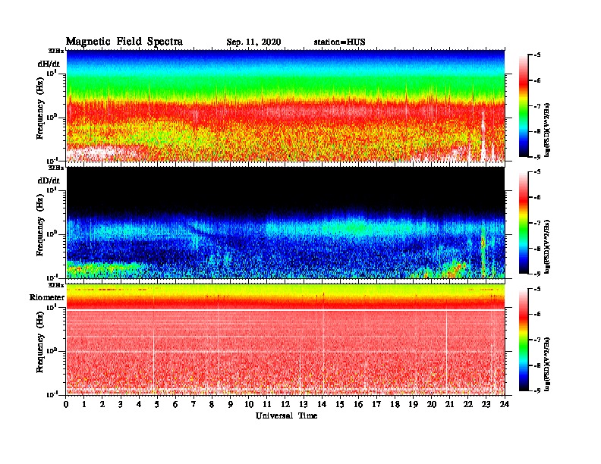Click the "32Hz" label atop the dD/dt panel
The width and height of the screenshot is (601, 464).
[56, 168]
